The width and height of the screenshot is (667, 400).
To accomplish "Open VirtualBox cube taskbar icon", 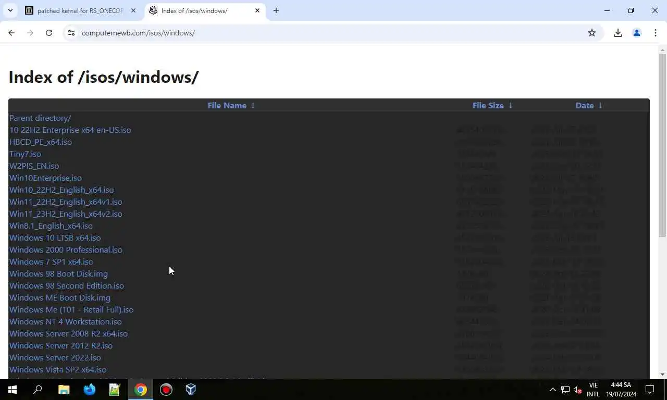I will point(191,390).
